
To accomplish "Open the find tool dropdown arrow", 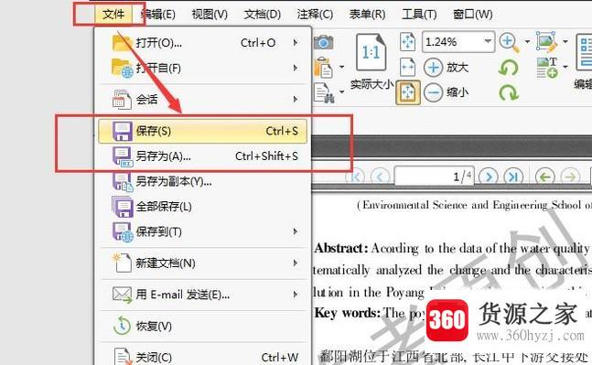I will pyautogui.click(x=341, y=91).
